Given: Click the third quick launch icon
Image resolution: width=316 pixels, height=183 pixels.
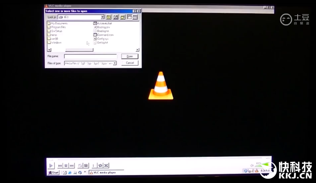Looking at the screenshot, I should pyautogui.click(x=75, y=173).
